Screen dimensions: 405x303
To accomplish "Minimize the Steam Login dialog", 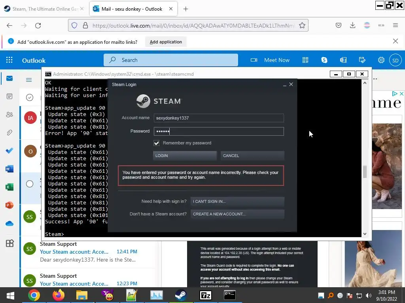I will point(284,84).
